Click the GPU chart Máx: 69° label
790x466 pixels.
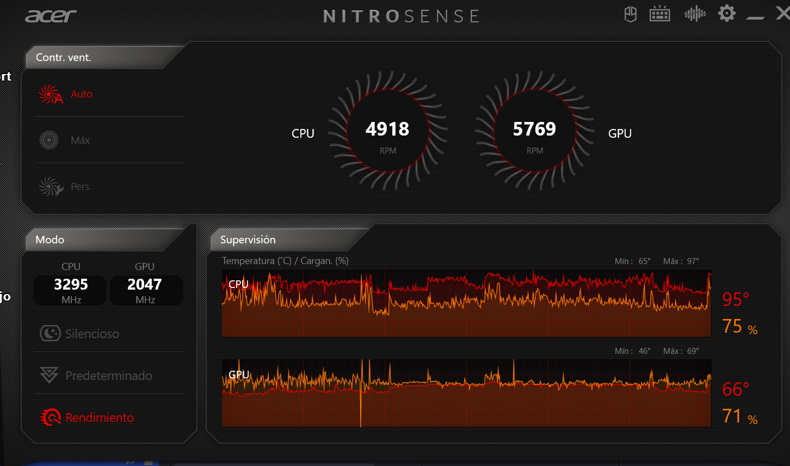[x=681, y=351]
